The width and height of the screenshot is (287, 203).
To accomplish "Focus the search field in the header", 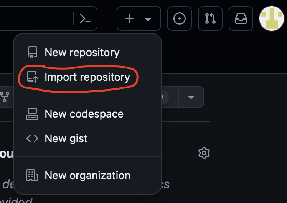I will point(35,18).
